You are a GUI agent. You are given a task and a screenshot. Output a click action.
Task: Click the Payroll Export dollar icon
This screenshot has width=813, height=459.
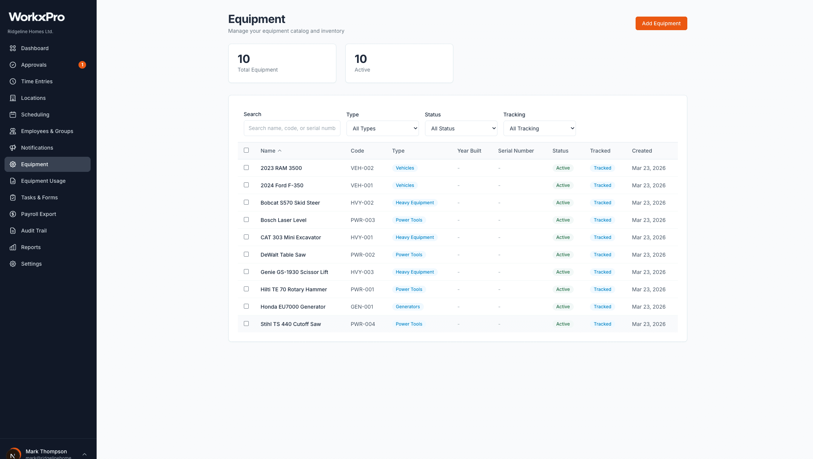point(13,214)
